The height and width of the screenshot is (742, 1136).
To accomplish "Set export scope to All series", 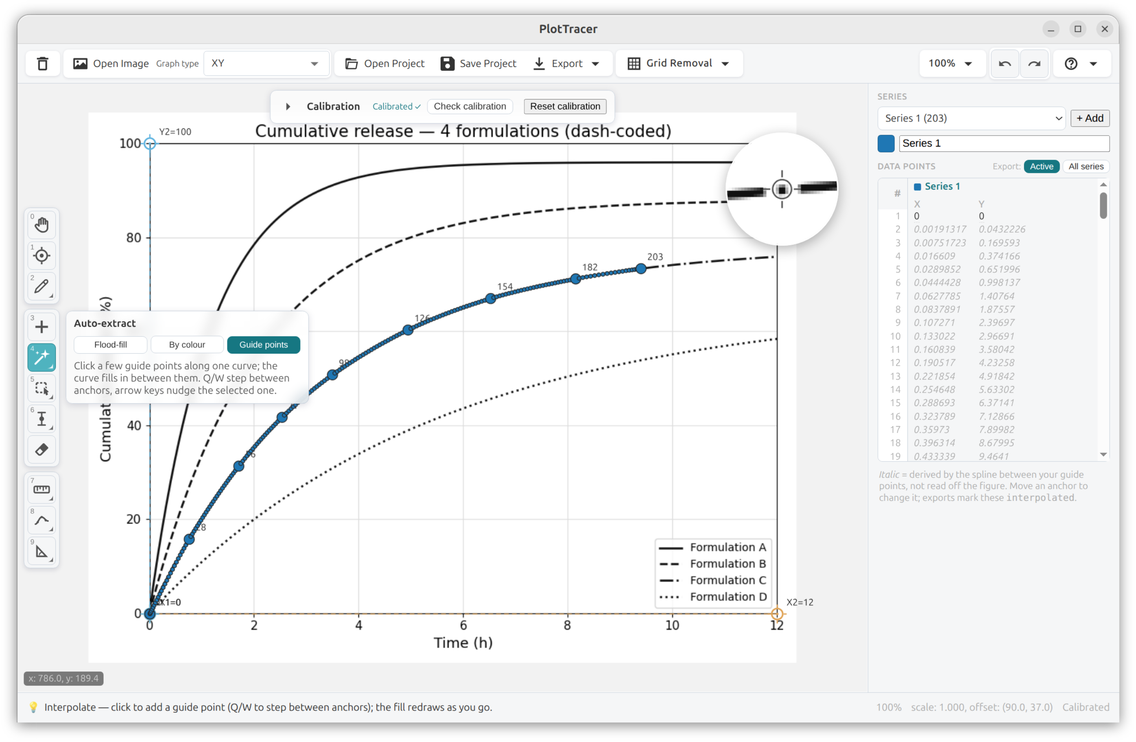I will coord(1085,166).
